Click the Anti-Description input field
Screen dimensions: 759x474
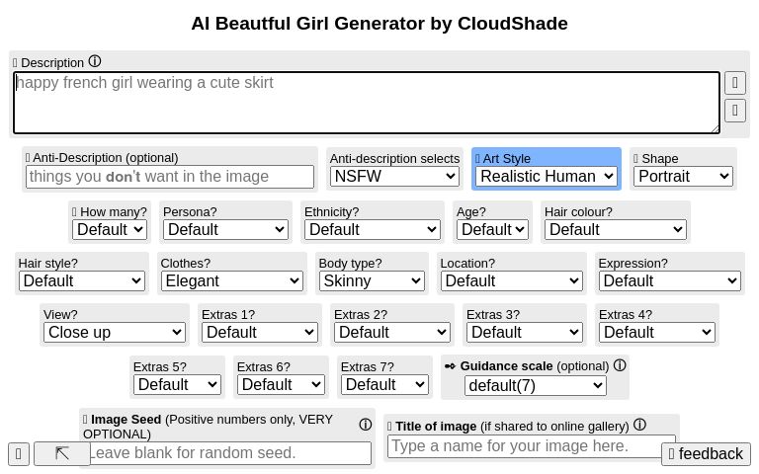tap(170, 177)
